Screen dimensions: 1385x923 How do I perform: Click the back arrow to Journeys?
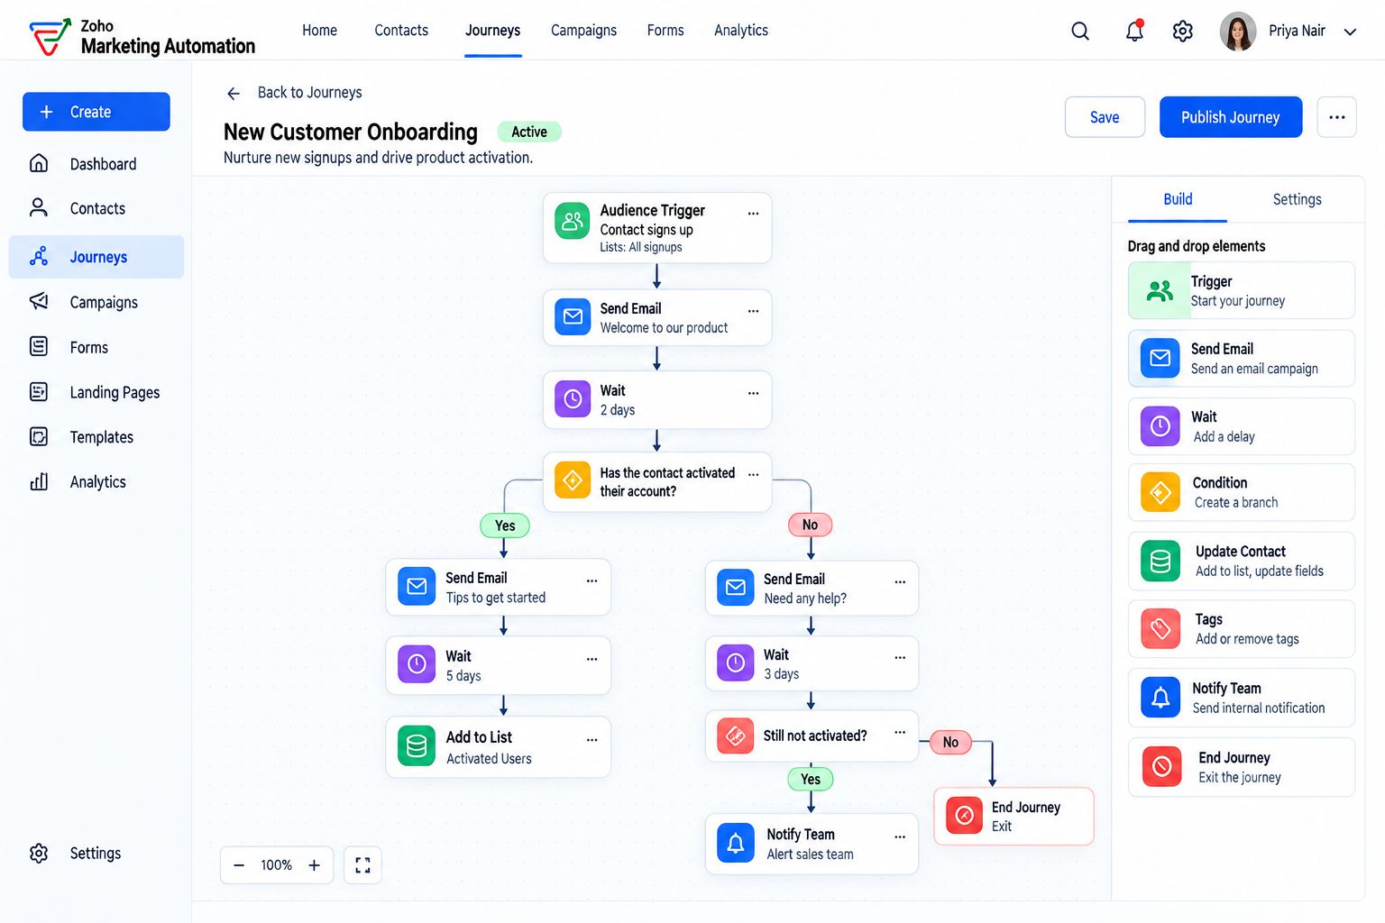[234, 94]
